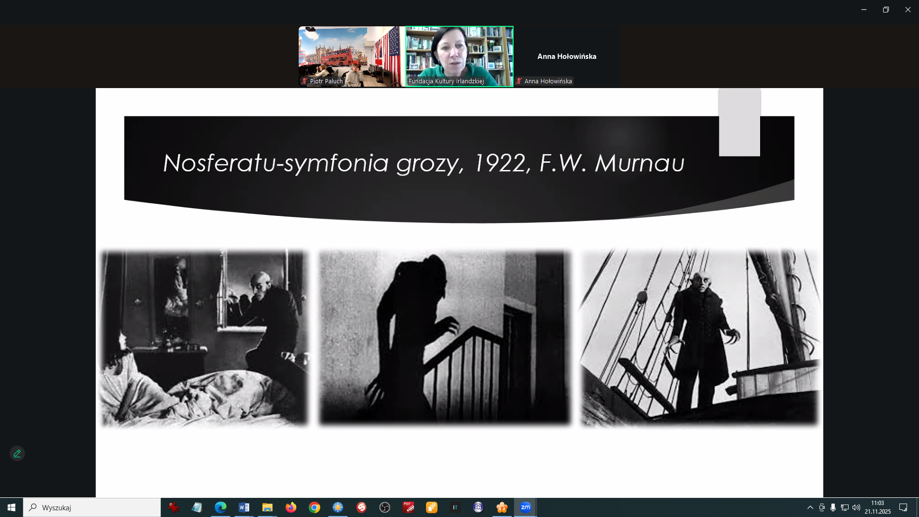Open PDF editor app in taskbar
This screenshot has width=919, height=517.
pos(408,507)
